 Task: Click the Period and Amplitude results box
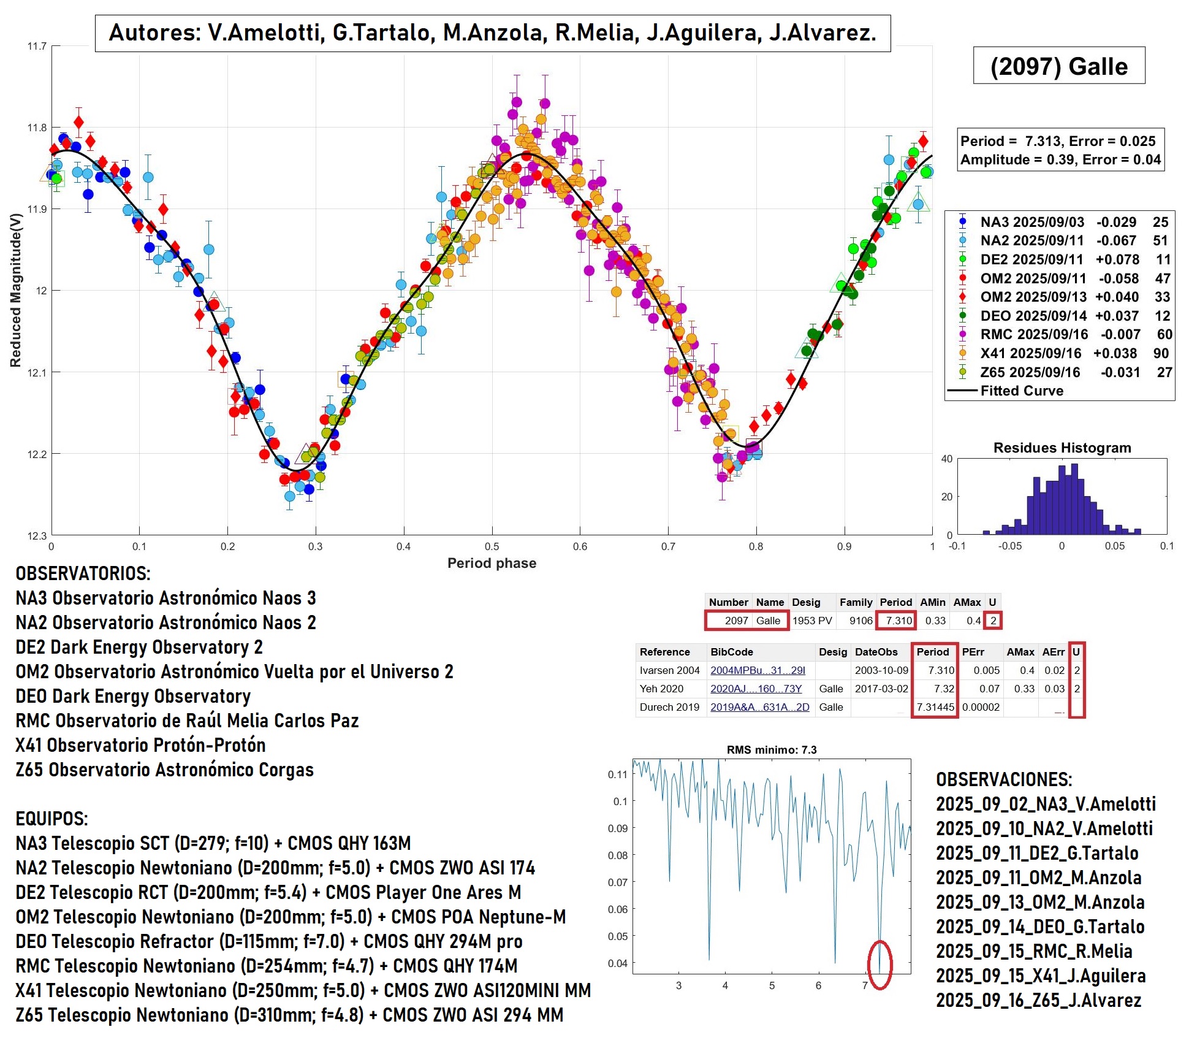(1060, 150)
